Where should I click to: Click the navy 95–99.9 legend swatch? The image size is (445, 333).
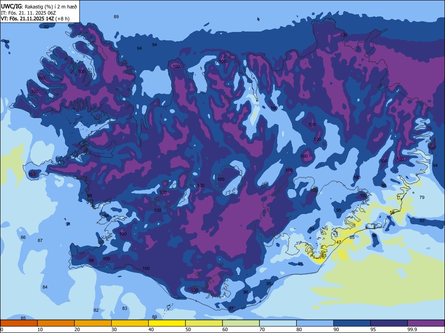[389, 323]
